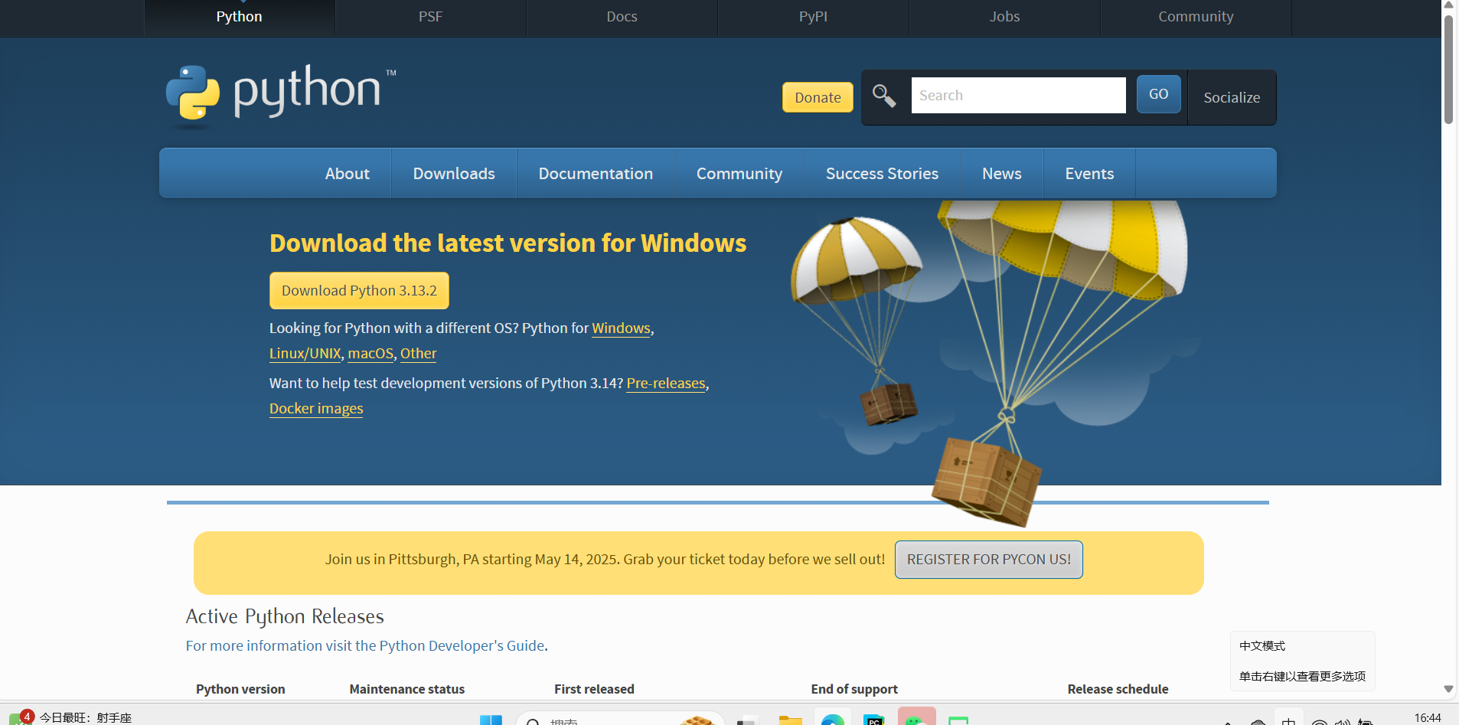Click Download Python 3.13.2 button
This screenshot has width=1459, height=725.
(359, 291)
